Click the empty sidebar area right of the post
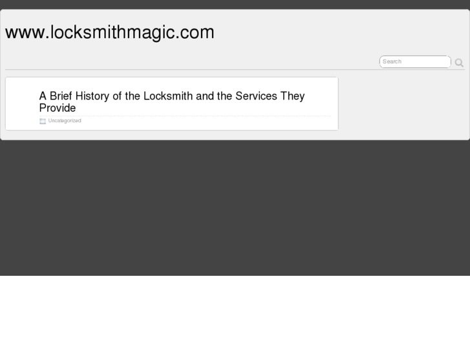 click(401, 103)
